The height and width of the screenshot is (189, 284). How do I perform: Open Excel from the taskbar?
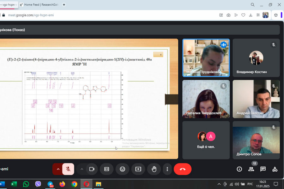click(14, 184)
